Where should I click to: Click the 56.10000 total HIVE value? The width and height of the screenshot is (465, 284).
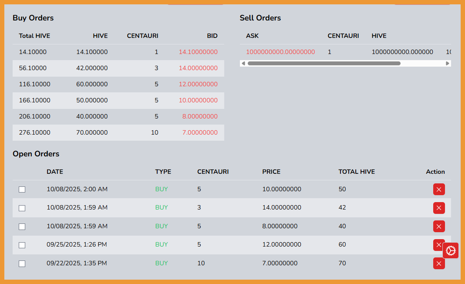click(x=33, y=68)
